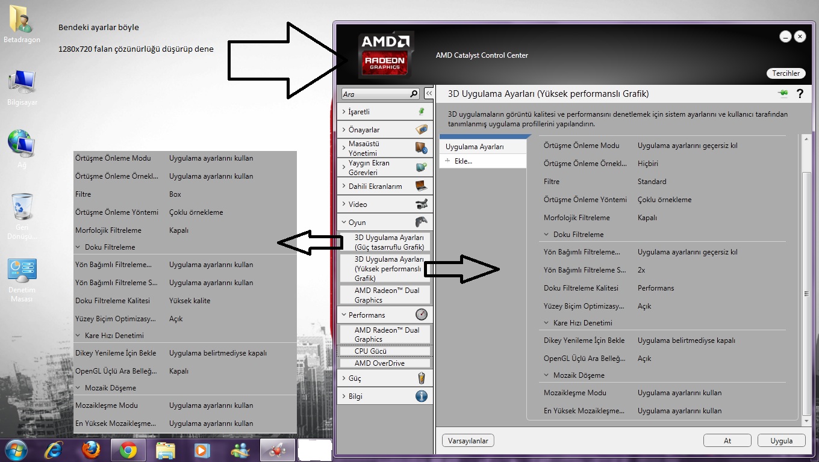The image size is (819, 462).
Task: Open Windows Live Messenger from the taskbar
Action: point(239,450)
